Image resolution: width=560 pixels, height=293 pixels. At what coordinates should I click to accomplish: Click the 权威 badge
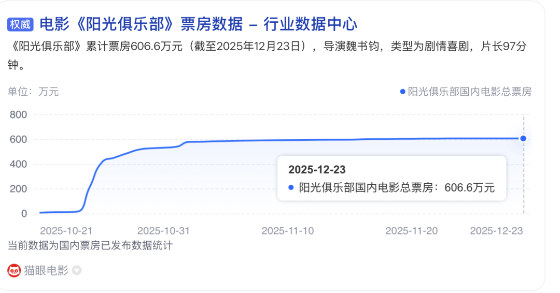(x=20, y=25)
